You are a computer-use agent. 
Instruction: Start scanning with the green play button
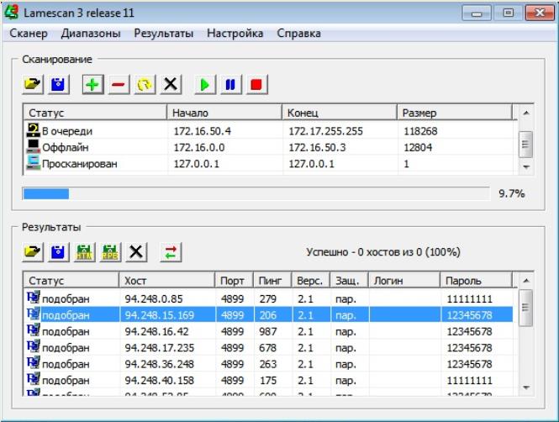pyautogui.click(x=203, y=84)
